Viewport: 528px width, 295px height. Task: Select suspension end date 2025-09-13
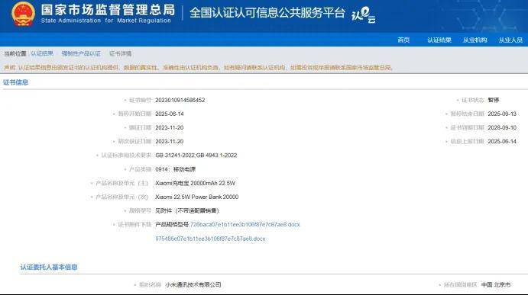click(x=502, y=114)
